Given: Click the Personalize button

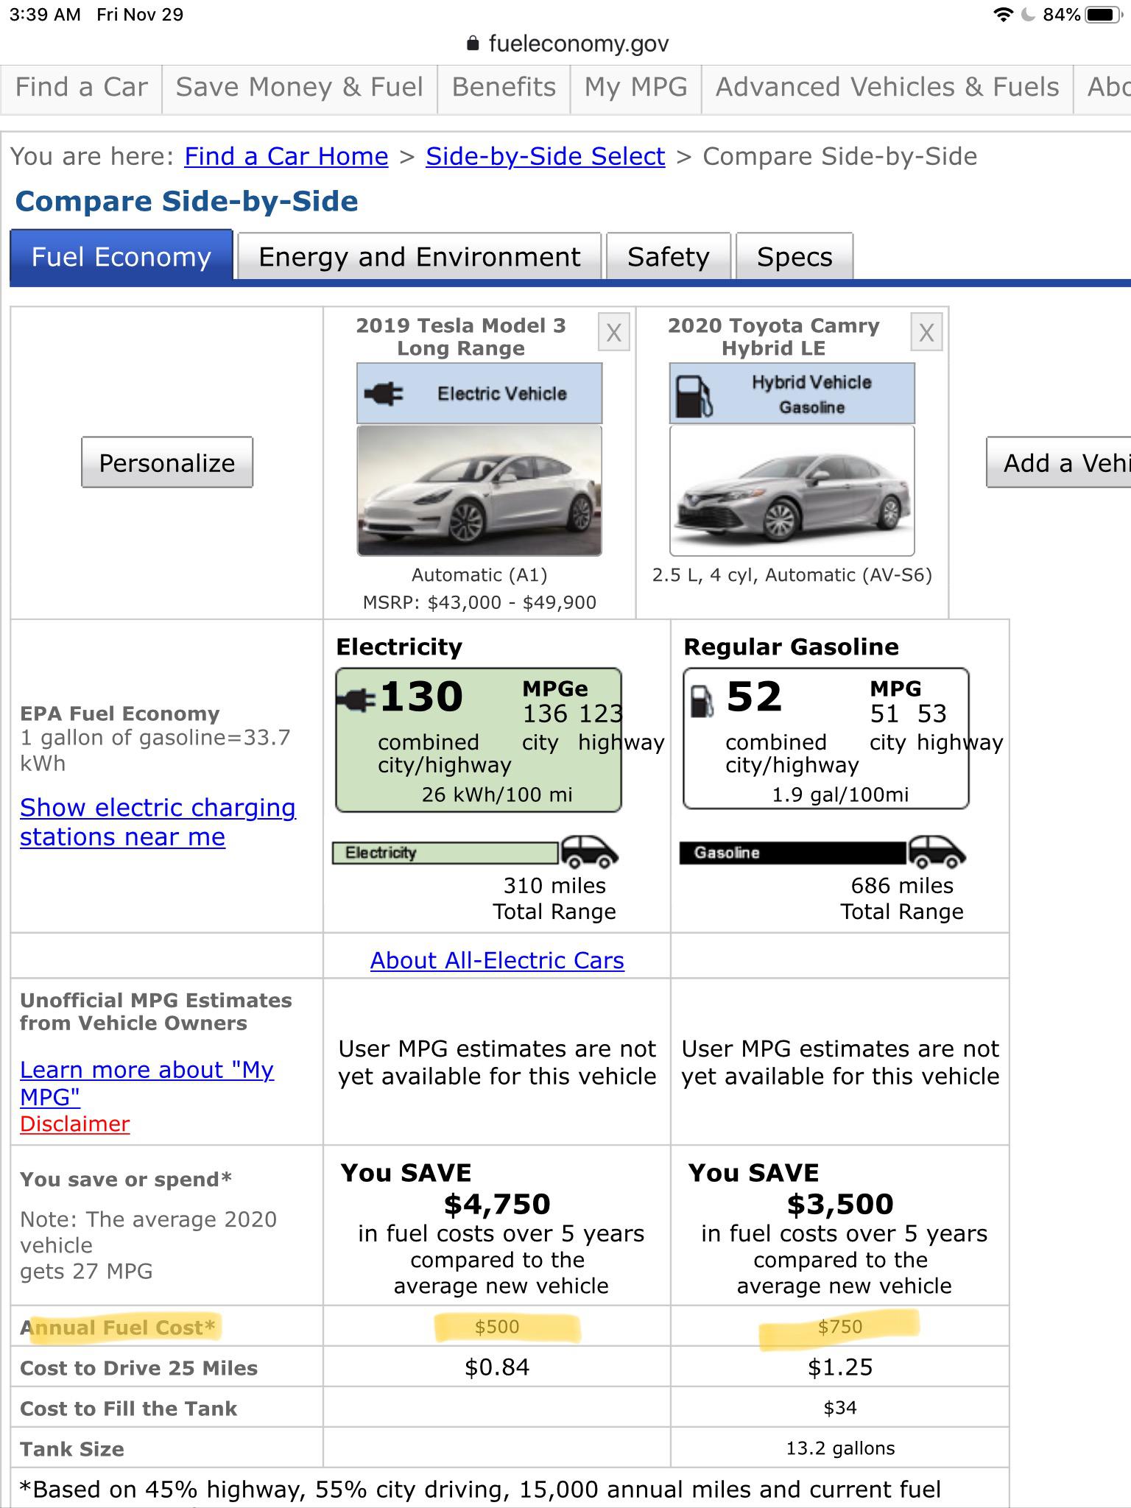Looking at the screenshot, I should (167, 462).
